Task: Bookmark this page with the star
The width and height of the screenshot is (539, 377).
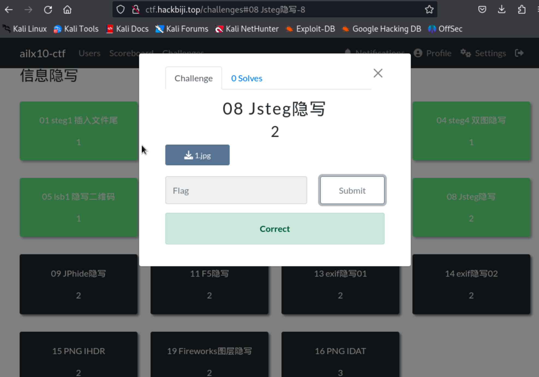Action: click(x=429, y=9)
